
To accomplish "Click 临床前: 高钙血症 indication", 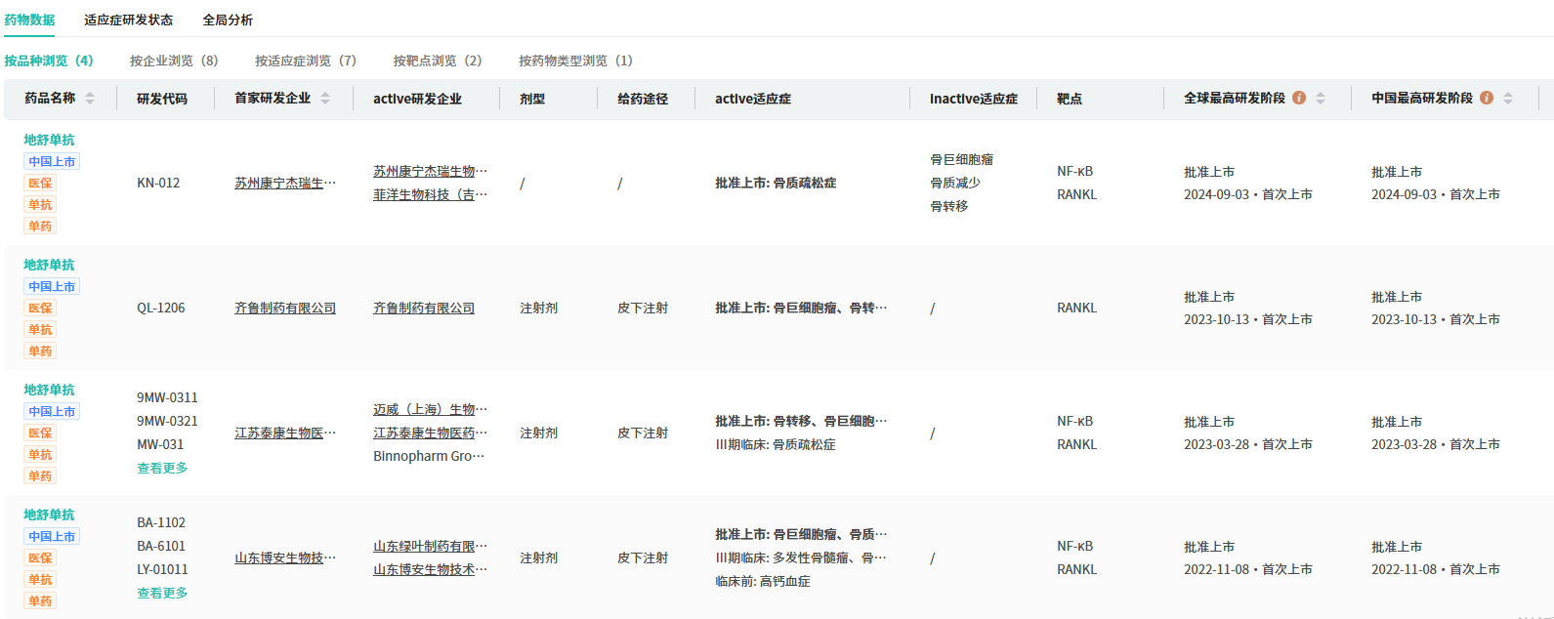I will (x=763, y=581).
